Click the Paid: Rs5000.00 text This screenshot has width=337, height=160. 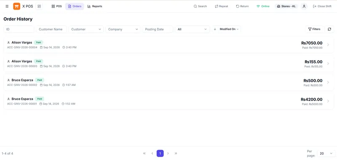click(312, 104)
